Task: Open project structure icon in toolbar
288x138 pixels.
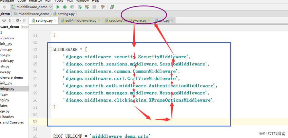Action: click(112, 7)
